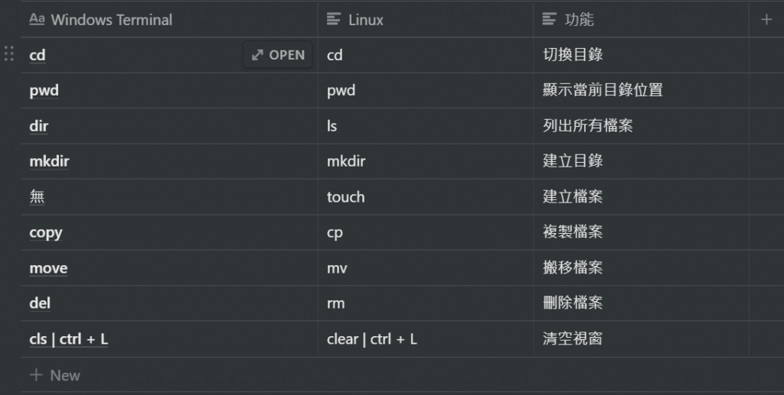Select the move title cell
The width and height of the screenshot is (784, 395).
tap(169, 268)
